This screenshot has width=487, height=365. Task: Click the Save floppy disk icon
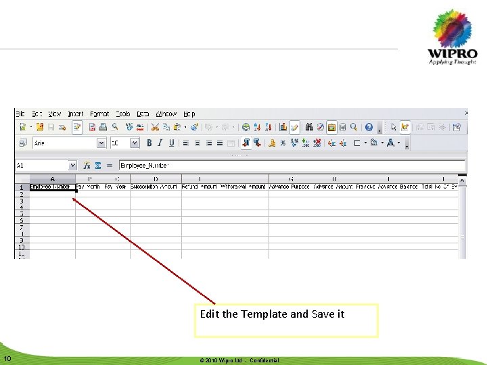[51, 127]
